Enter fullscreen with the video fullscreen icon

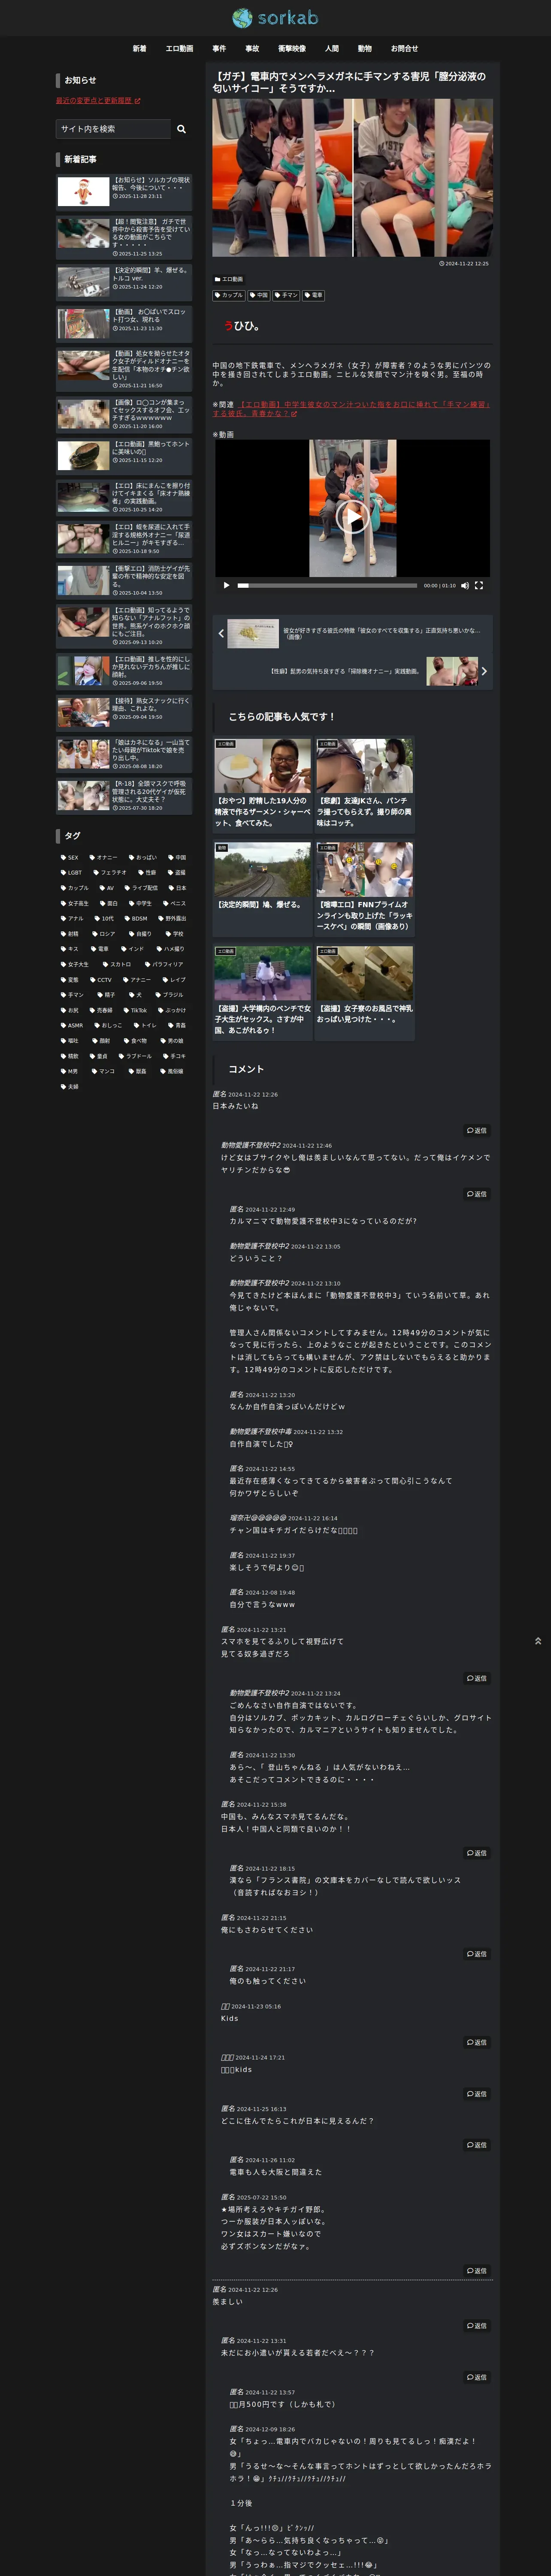pyautogui.click(x=478, y=585)
